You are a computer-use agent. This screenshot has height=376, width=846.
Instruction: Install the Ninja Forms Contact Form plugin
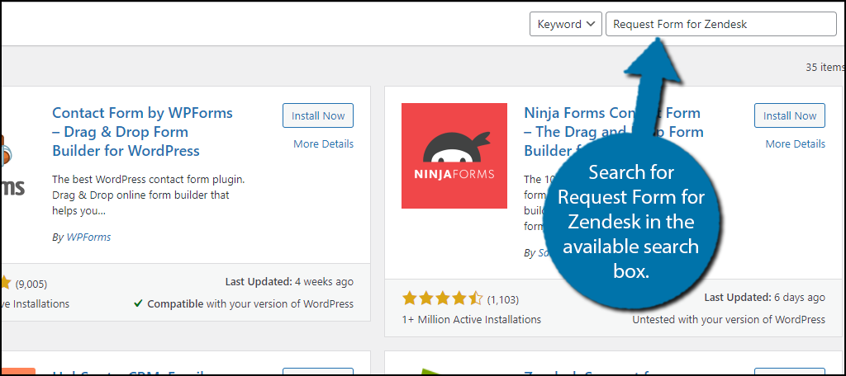pyautogui.click(x=789, y=115)
